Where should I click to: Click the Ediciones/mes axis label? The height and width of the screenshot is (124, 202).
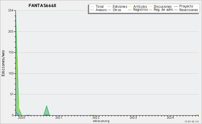tap(3, 63)
